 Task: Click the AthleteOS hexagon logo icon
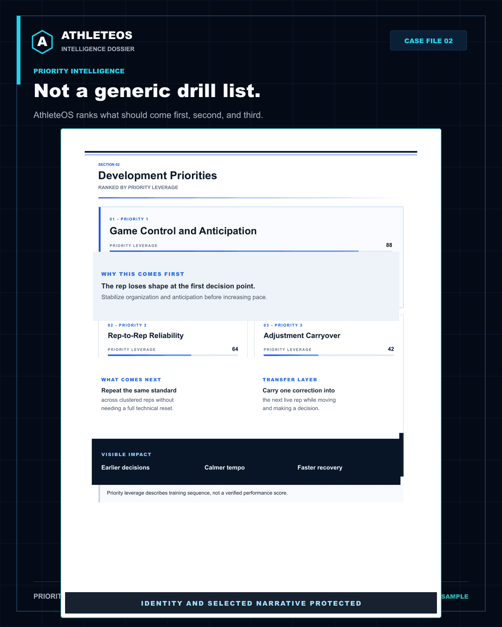click(42, 42)
